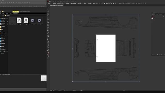Viewport: 165px width, 93px height.
Task: Switch to the Symbols panel tab
Action: point(160,14)
